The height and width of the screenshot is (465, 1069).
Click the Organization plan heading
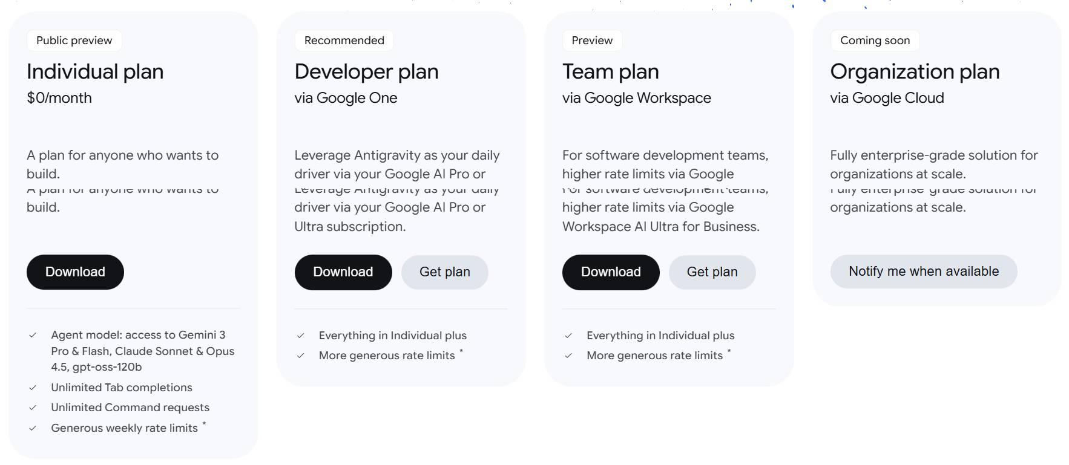coord(915,71)
